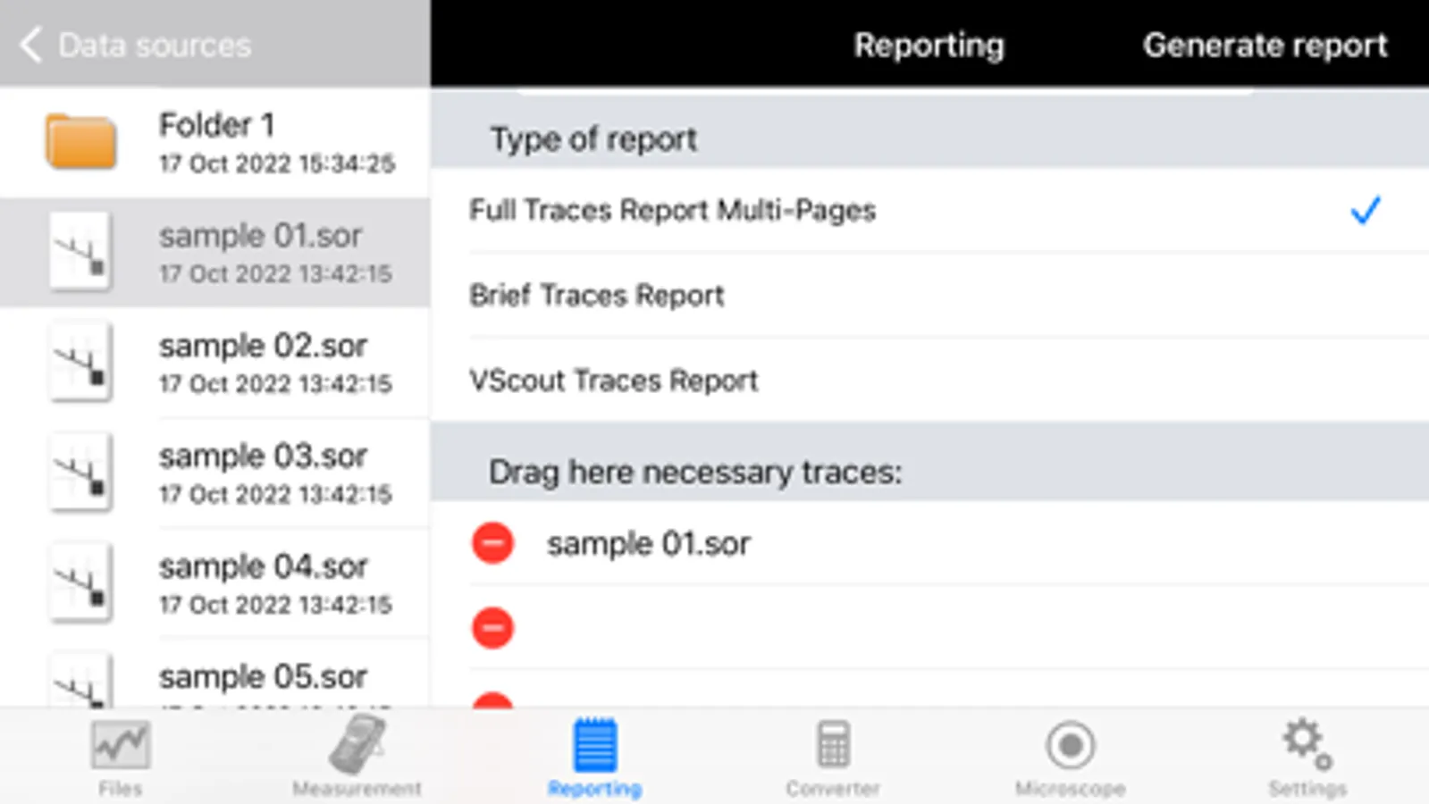Click the Reporting title in header
1429x804 pixels.
point(929,46)
